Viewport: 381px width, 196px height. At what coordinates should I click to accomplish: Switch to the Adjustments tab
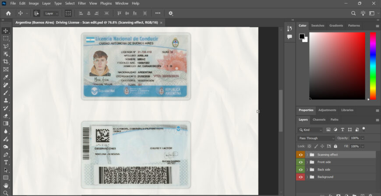(327, 110)
